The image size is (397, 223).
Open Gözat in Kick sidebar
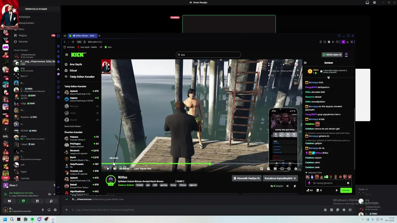click(x=74, y=71)
